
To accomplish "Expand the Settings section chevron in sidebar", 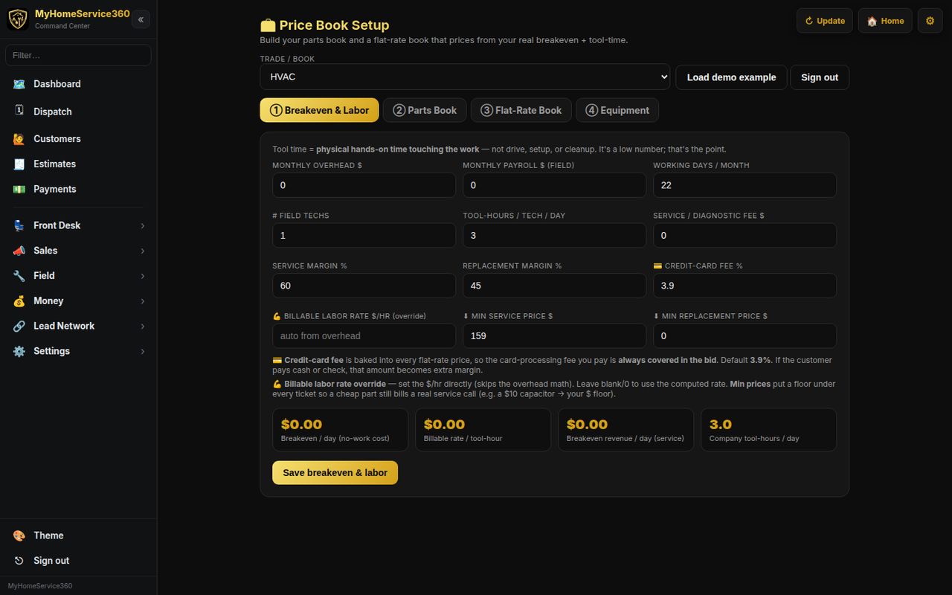I will [x=142, y=352].
